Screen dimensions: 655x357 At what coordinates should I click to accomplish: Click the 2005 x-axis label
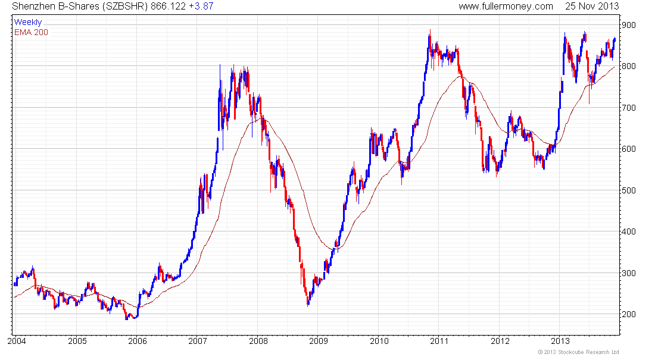coord(77,341)
